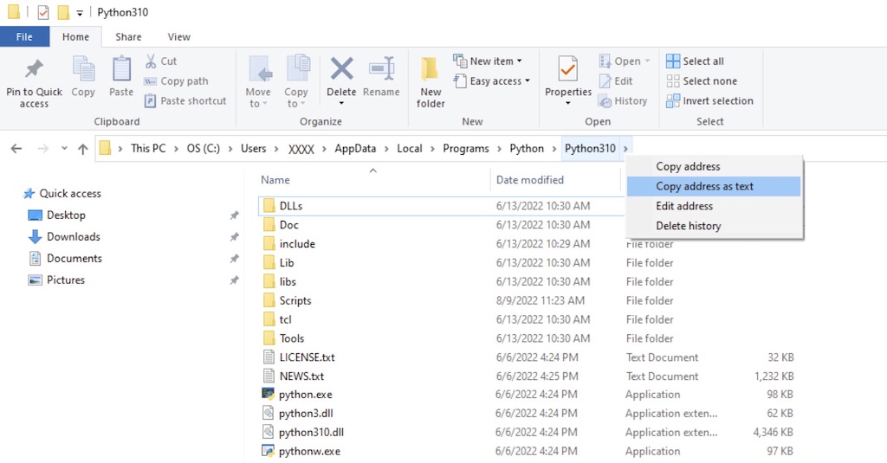
Task: Open the quick access toolbar customize arrow
Action: coord(80,13)
